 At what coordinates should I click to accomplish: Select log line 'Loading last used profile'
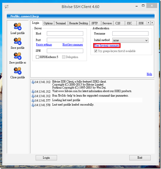point(66,100)
